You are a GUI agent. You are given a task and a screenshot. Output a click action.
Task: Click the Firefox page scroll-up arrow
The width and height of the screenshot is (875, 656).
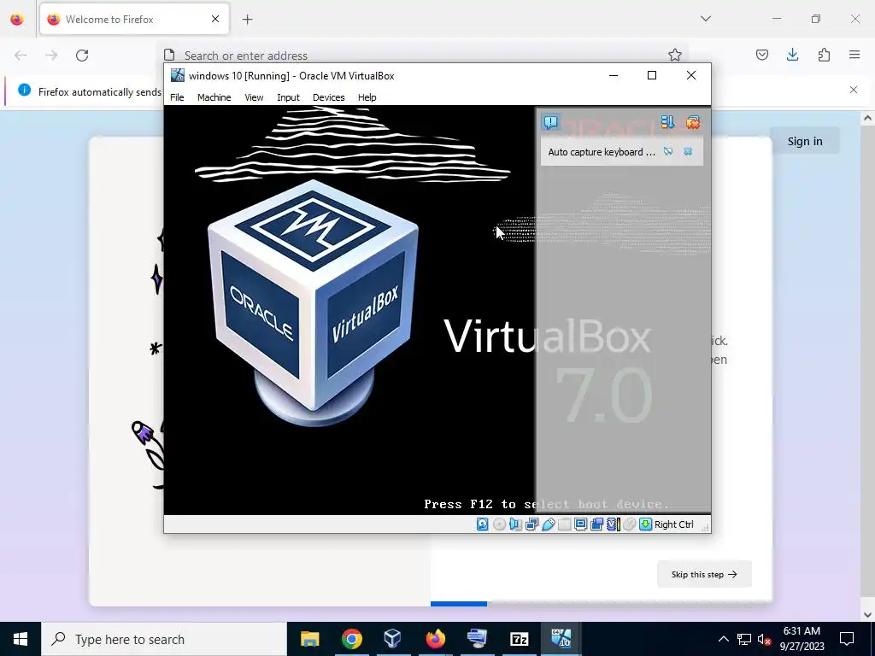[867, 118]
